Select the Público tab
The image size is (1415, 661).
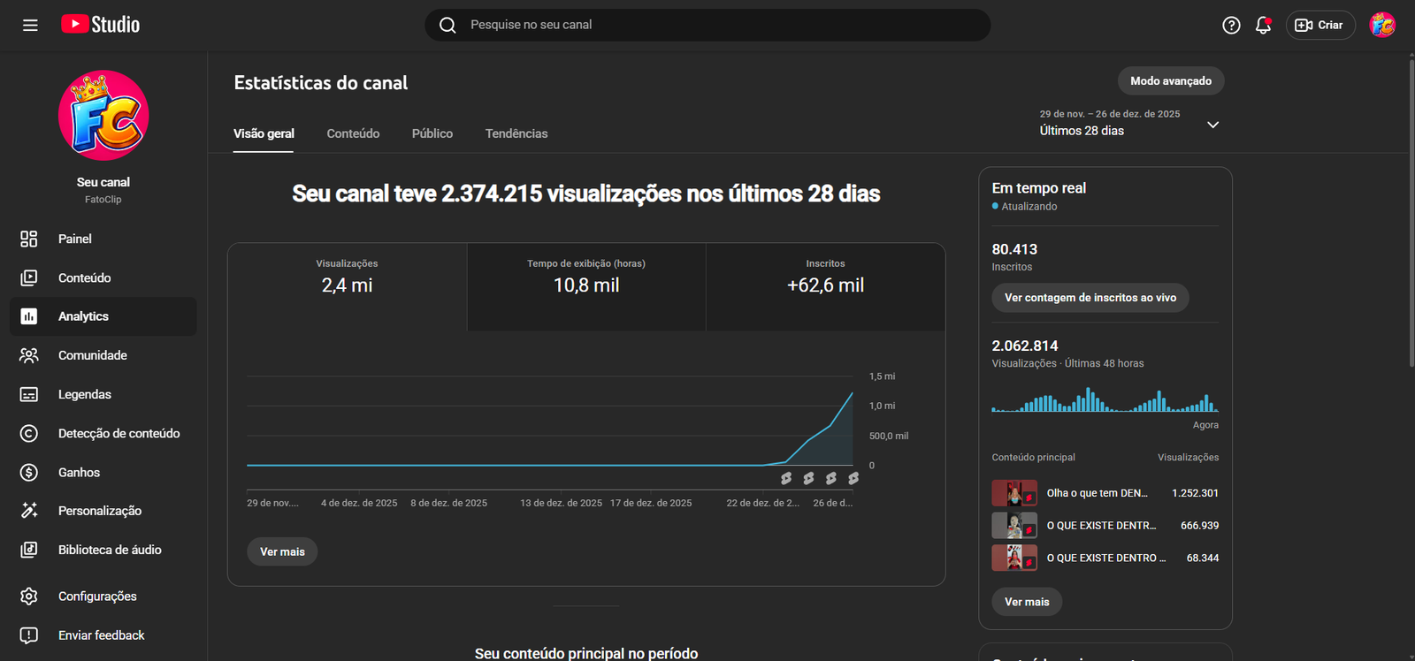[432, 133]
